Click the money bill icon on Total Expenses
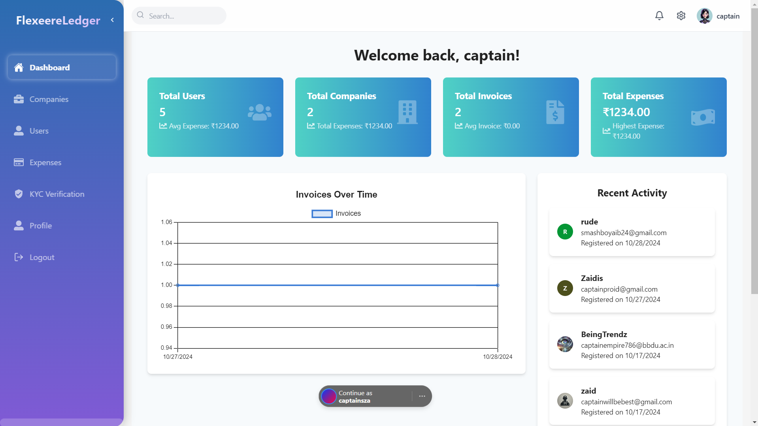This screenshot has width=758, height=426. (703, 117)
